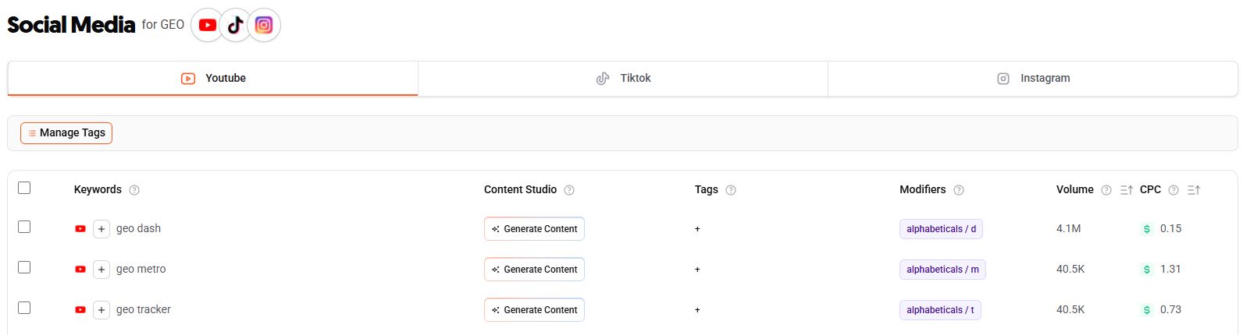Viewport: 1243px width, 335px height.
Task: Click the Volume column header label
Action: click(1074, 190)
